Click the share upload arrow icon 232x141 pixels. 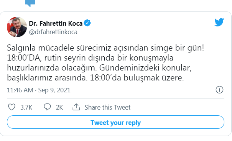pyautogui.click(x=76, y=107)
